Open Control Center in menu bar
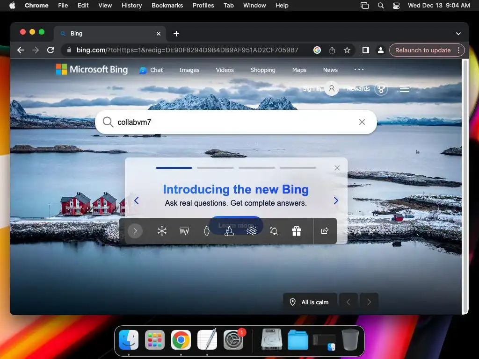 (396, 6)
